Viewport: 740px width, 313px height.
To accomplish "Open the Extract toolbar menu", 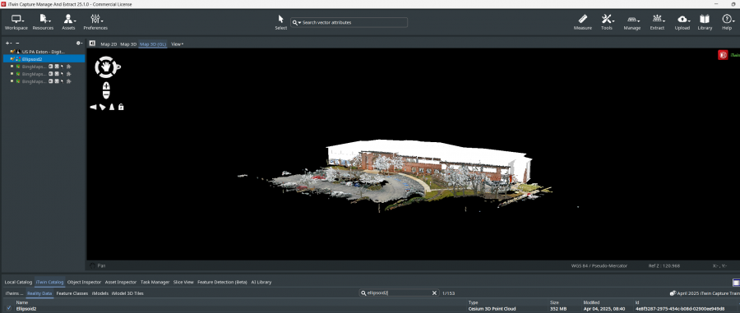I will tap(657, 22).
